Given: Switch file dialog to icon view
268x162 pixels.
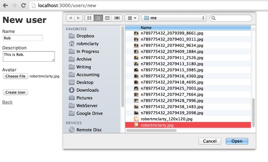Looking at the screenshot, I should click(89, 18).
